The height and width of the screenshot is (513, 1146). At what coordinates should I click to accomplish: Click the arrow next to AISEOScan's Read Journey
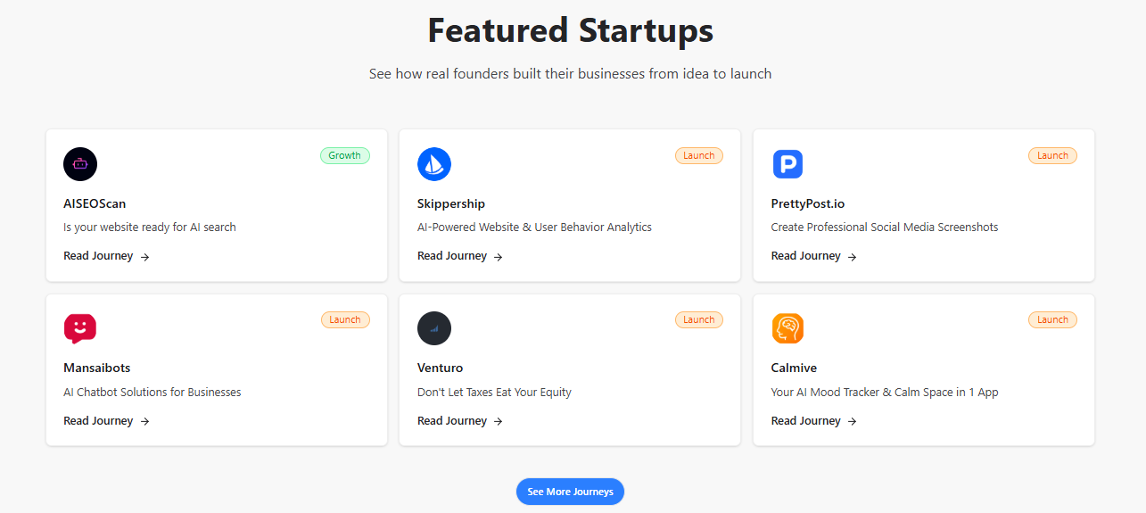[x=144, y=257]
